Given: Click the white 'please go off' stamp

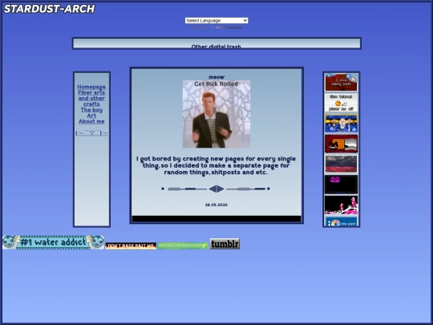Looking at the screenshot, I should [x=341, y=103].
